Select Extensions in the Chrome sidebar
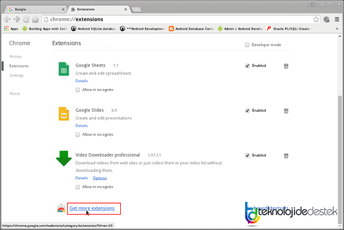Viewport: 344px width, 230px height. tap(19, 66)
